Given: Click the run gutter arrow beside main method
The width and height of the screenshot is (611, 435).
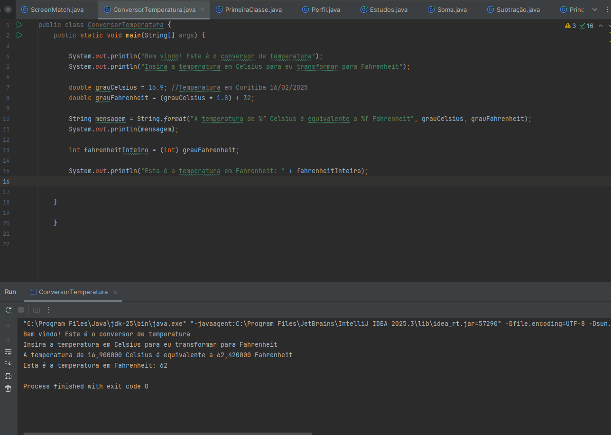Looking at the screenshot, I should (x=19, y=35).
